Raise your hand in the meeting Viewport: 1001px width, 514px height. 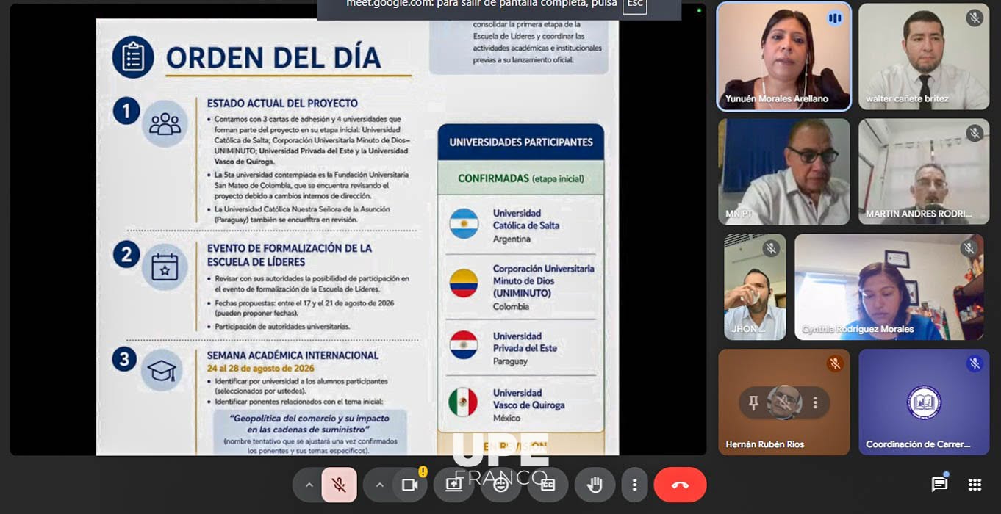(x=595, y=485)
